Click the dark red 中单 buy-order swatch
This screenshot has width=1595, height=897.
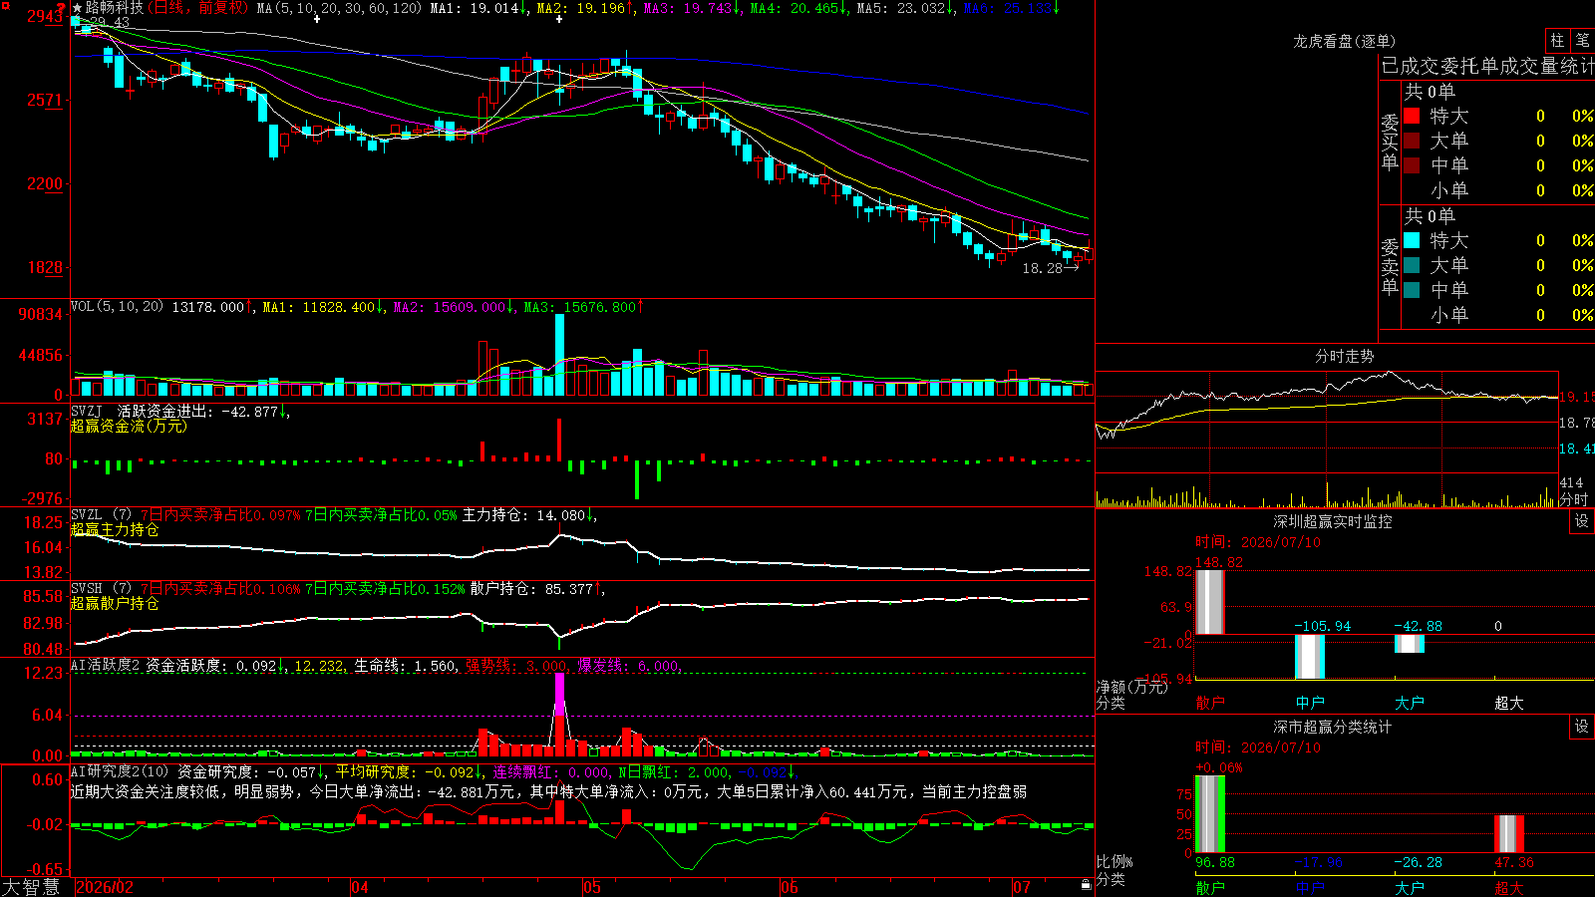[x=1412, y=165]
